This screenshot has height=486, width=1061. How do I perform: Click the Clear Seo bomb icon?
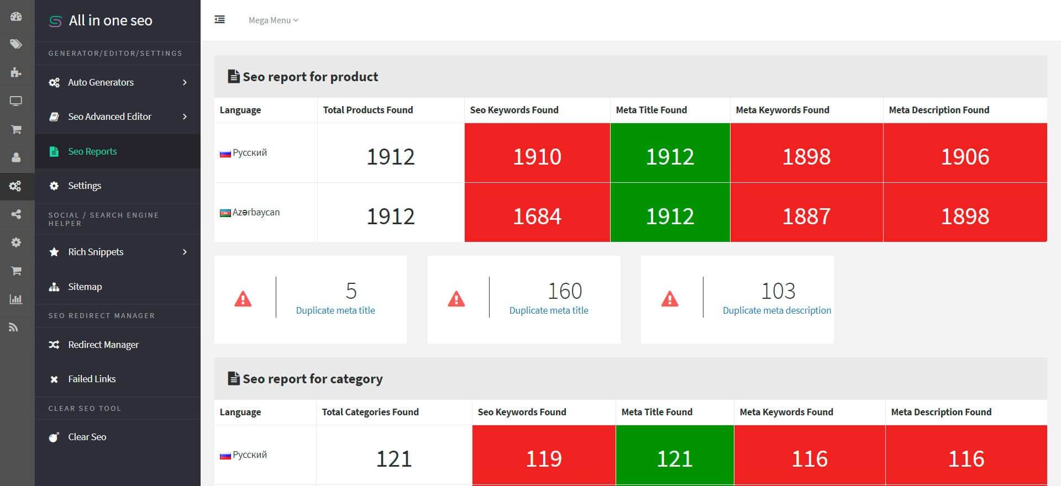[54, 437]
